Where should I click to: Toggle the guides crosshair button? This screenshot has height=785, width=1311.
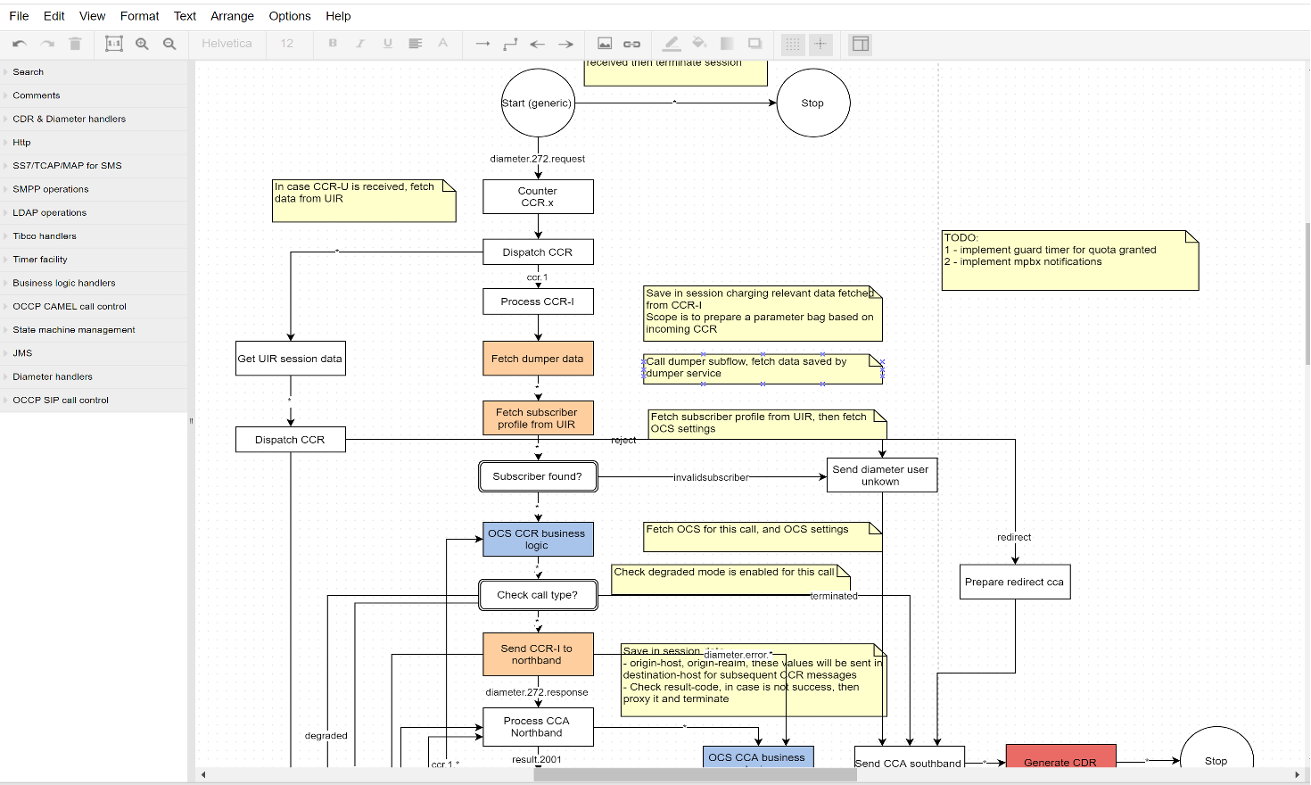click(x=820, y=44)
